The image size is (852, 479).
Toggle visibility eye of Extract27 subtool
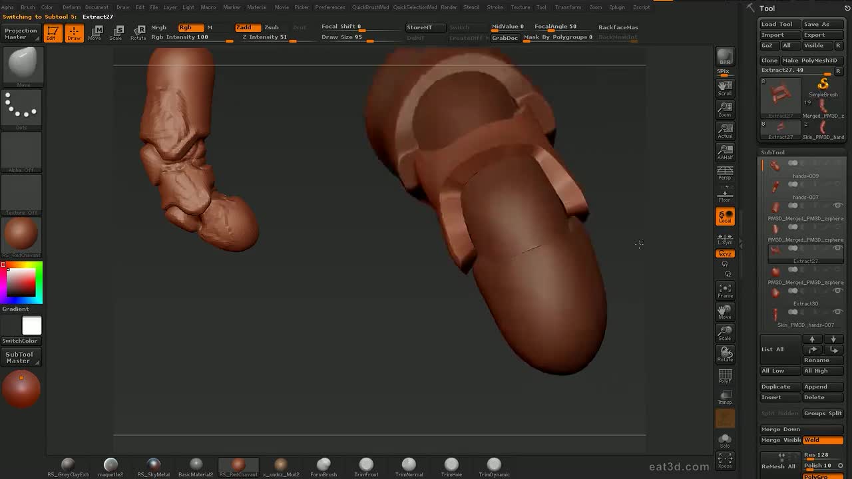(x=838, y=248)
